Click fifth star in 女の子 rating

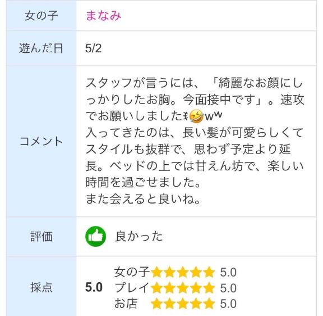point(209,272)
